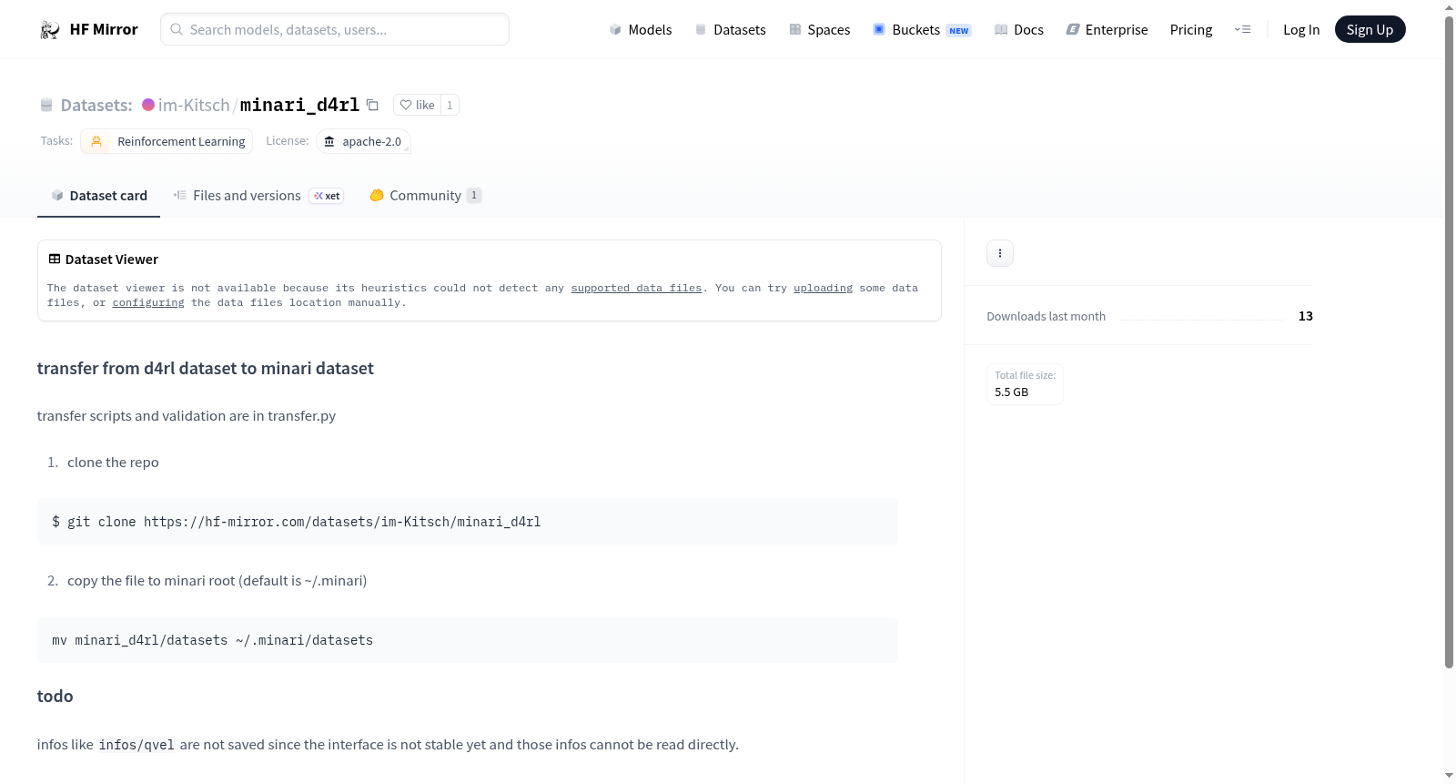Visit the Enterprise page

(1107, 30)
